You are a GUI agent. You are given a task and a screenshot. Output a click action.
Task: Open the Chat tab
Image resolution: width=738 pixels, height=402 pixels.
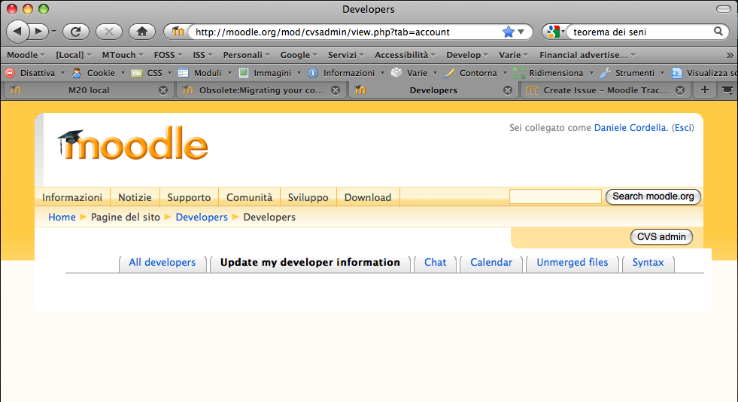pyautogui.click(x=435, y=263)
